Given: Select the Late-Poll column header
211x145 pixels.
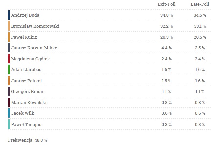Looking at the screenshot, I should click(x=200, y=4).
